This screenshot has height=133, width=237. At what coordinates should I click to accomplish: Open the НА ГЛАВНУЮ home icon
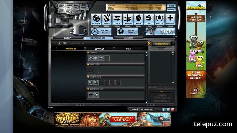point(96,19)
